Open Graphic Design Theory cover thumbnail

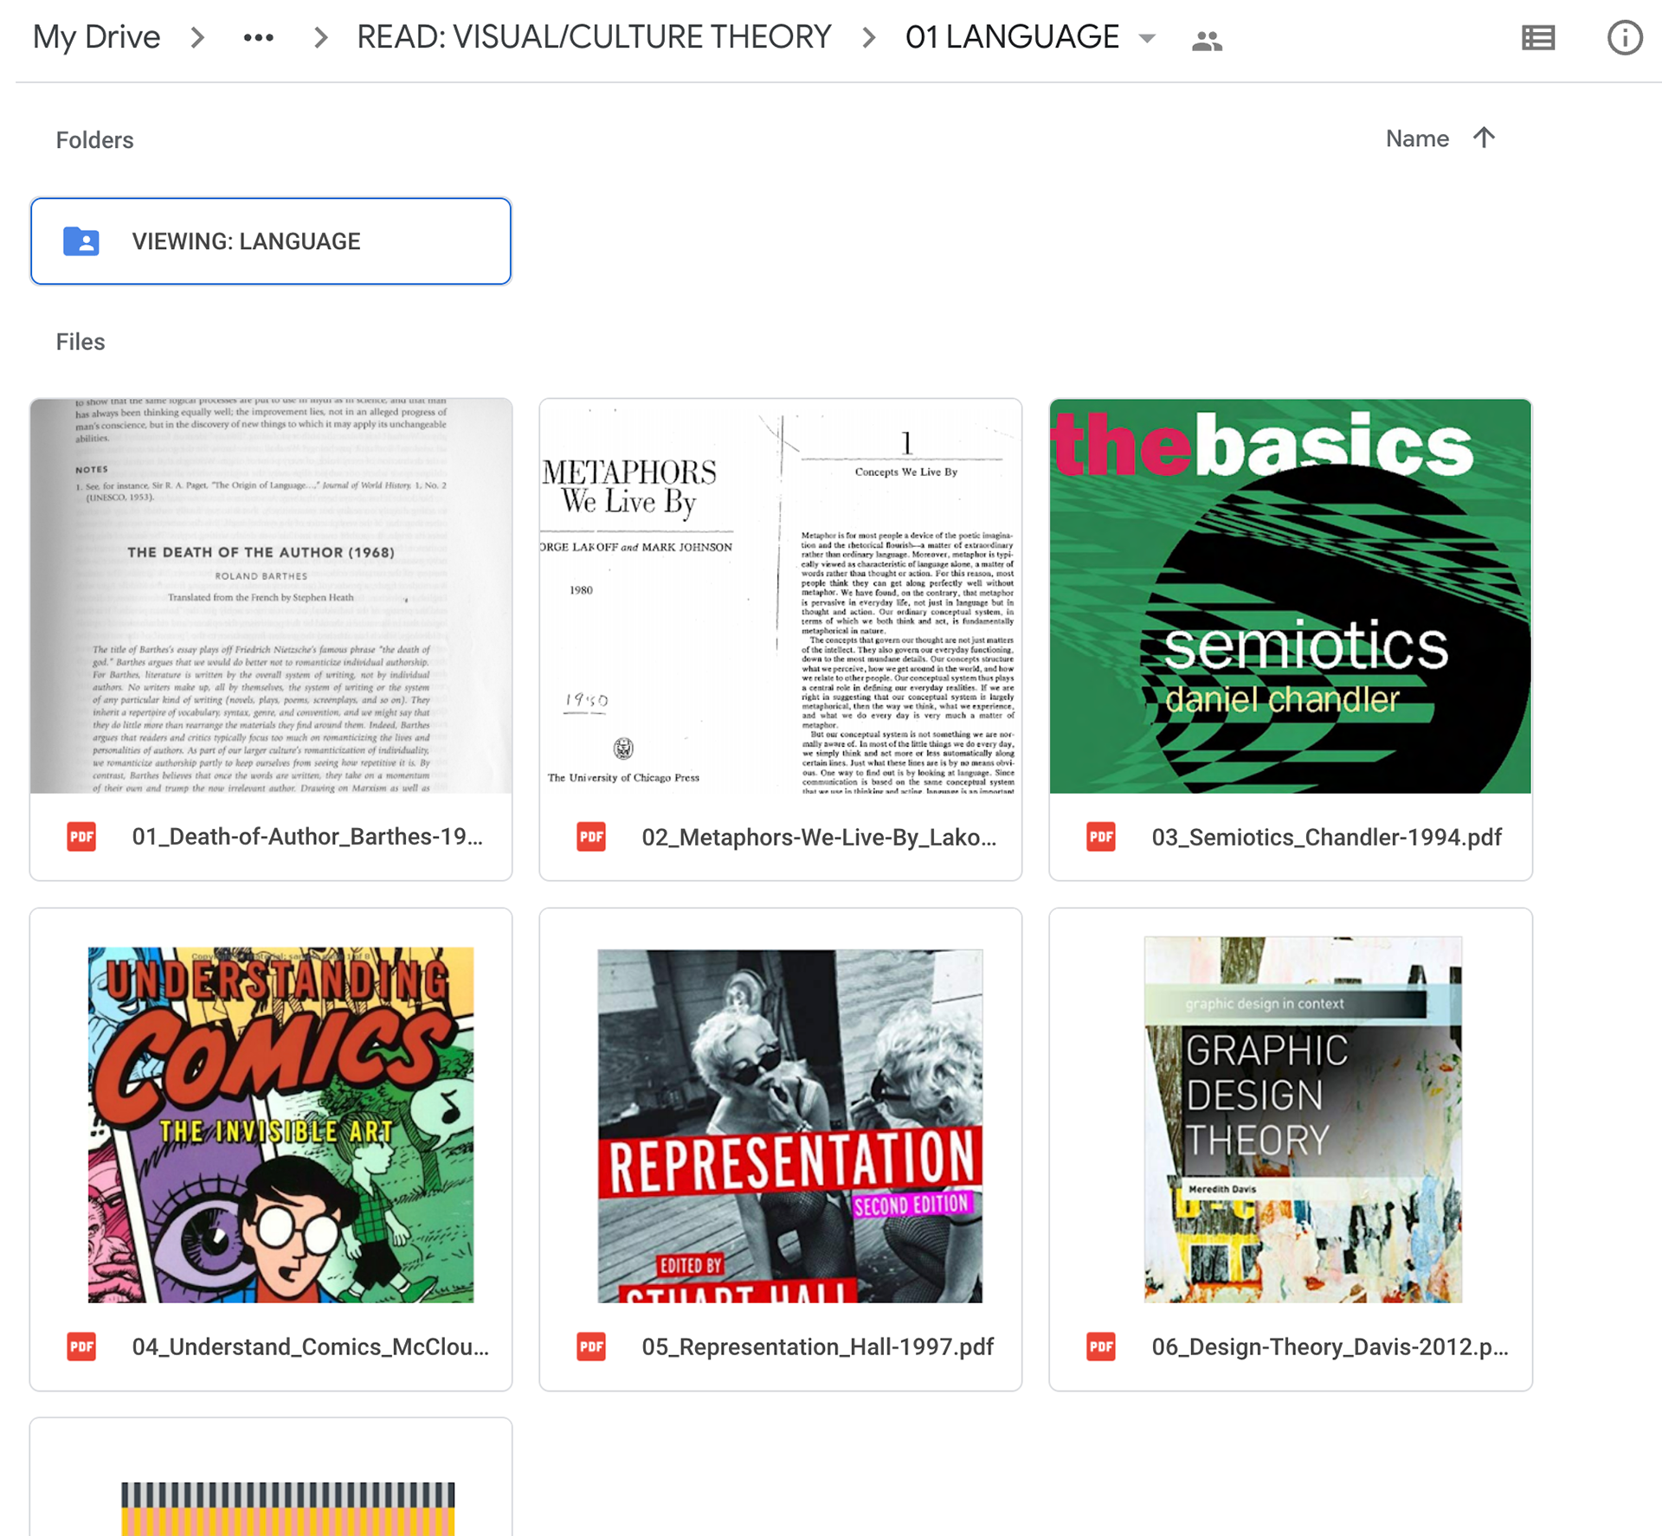[x=1303, y=1119]
